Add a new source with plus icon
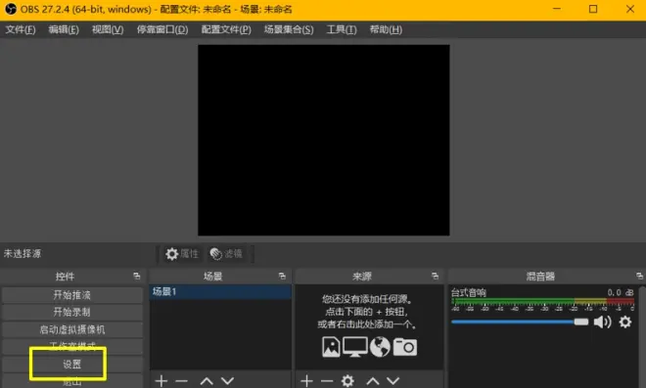646x388 pixels. click(306, 381)
